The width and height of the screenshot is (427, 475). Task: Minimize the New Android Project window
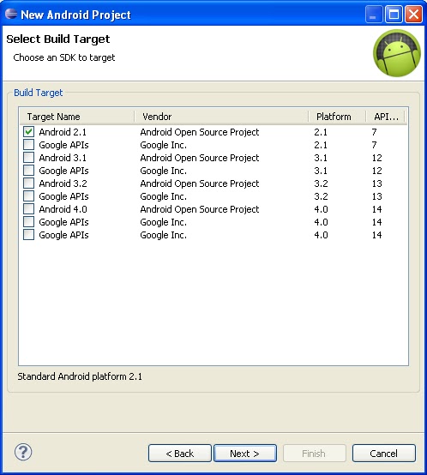coord(374,15)
